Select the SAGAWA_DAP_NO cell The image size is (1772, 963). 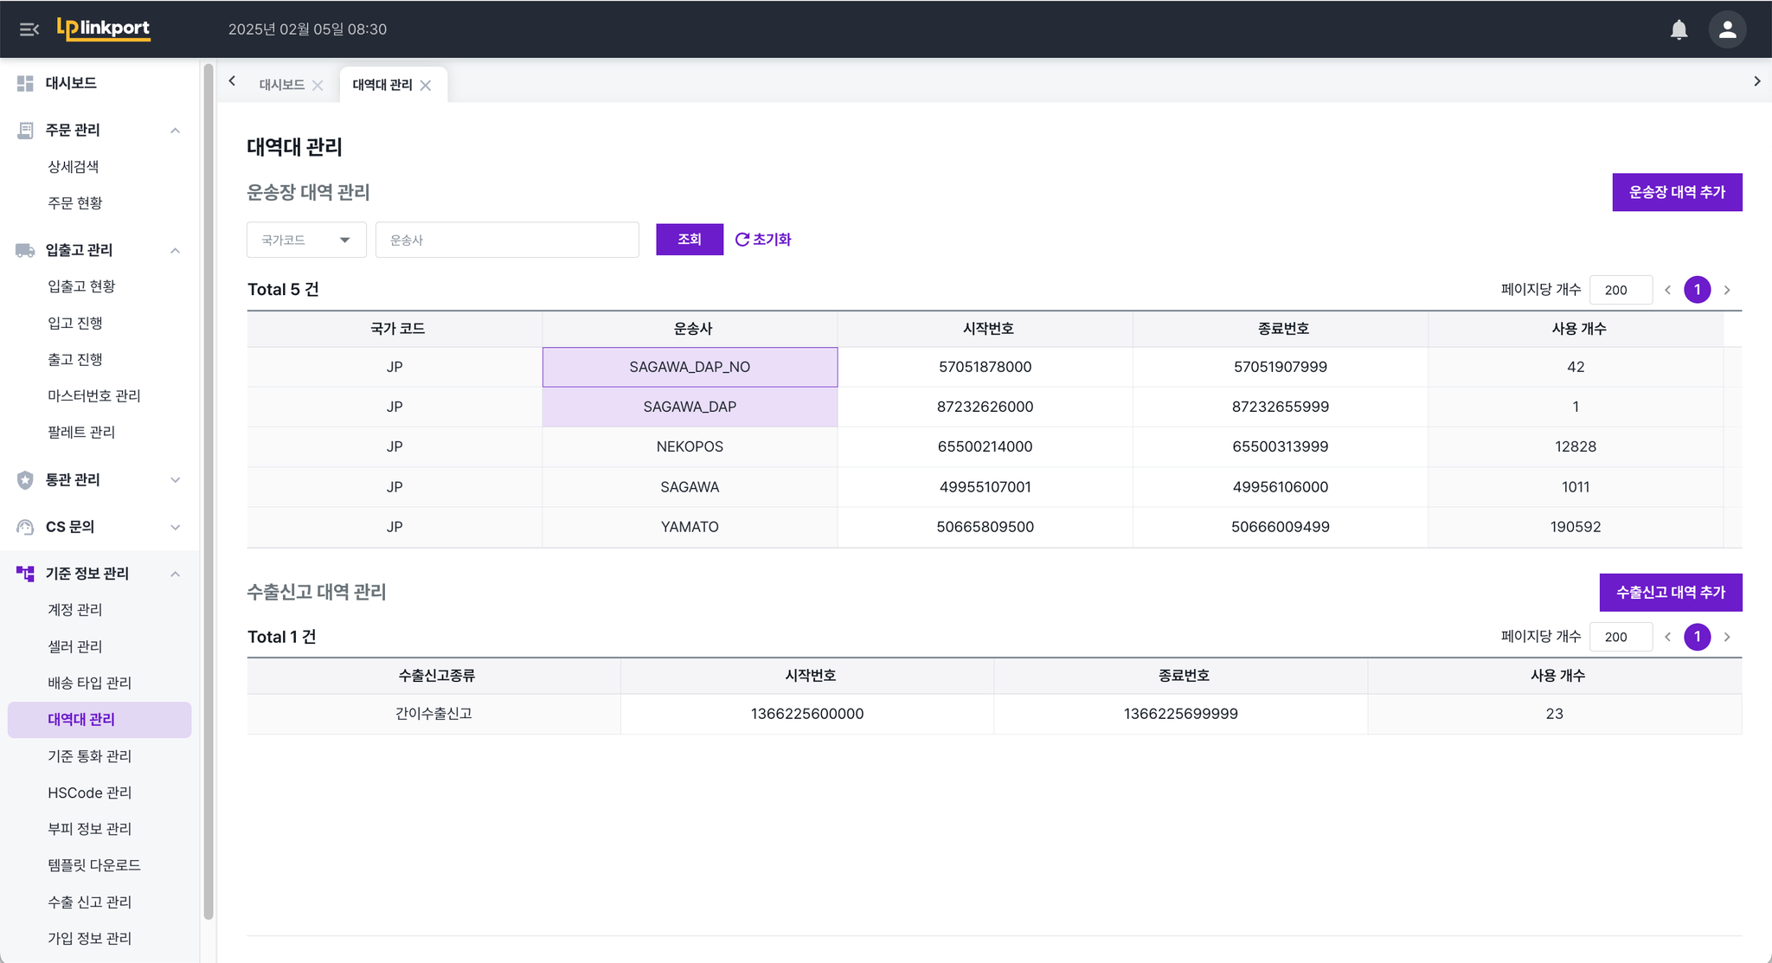click(690, 367)
